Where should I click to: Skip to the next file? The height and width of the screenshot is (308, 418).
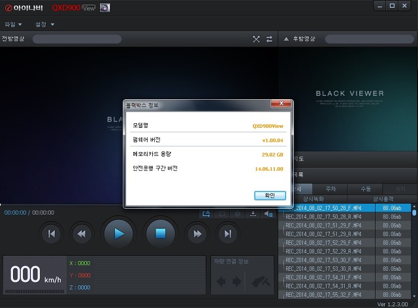click(x=228, y=234)
